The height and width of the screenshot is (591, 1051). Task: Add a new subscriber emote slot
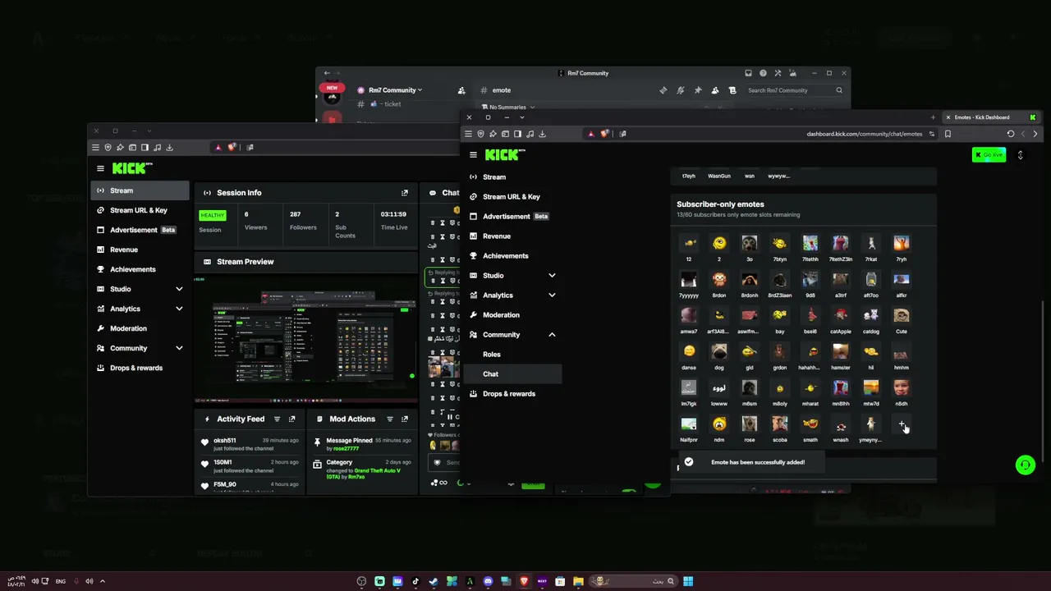(x=902, y=424)
